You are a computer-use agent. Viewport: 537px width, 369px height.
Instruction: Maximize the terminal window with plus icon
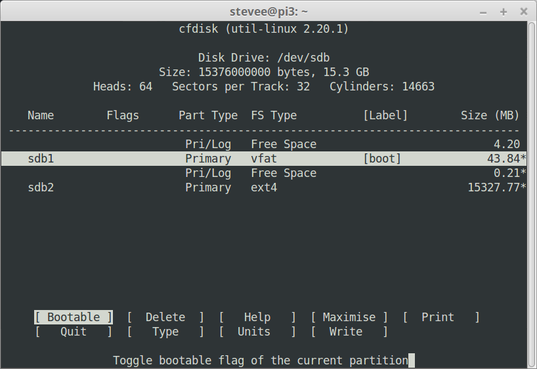pyautogui.click(x=504, y=11)
